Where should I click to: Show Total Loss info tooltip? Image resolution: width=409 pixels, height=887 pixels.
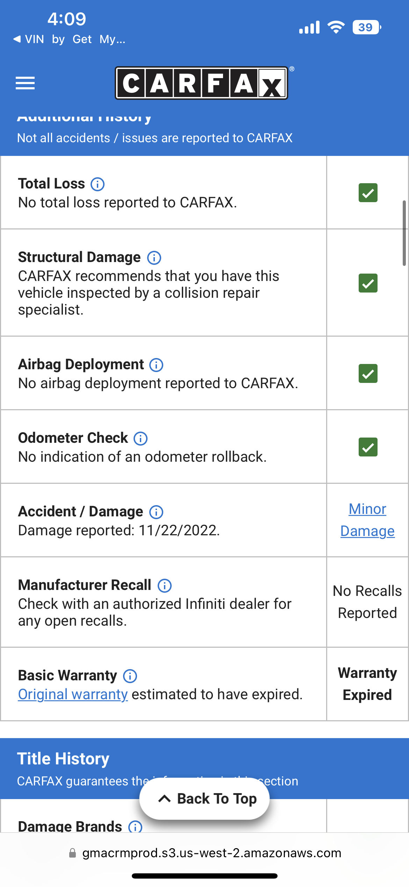coord(98,184)
